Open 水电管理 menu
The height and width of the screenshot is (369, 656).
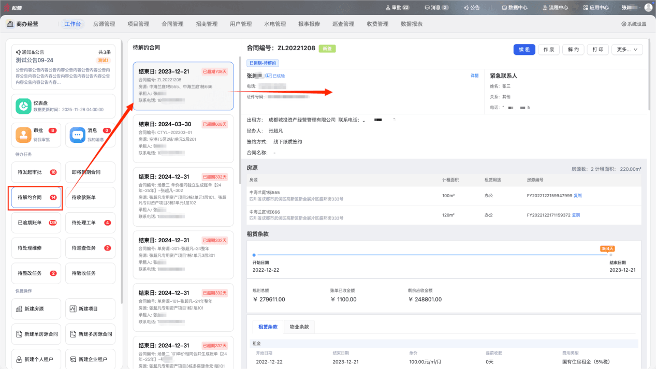[x=275, y=24]
